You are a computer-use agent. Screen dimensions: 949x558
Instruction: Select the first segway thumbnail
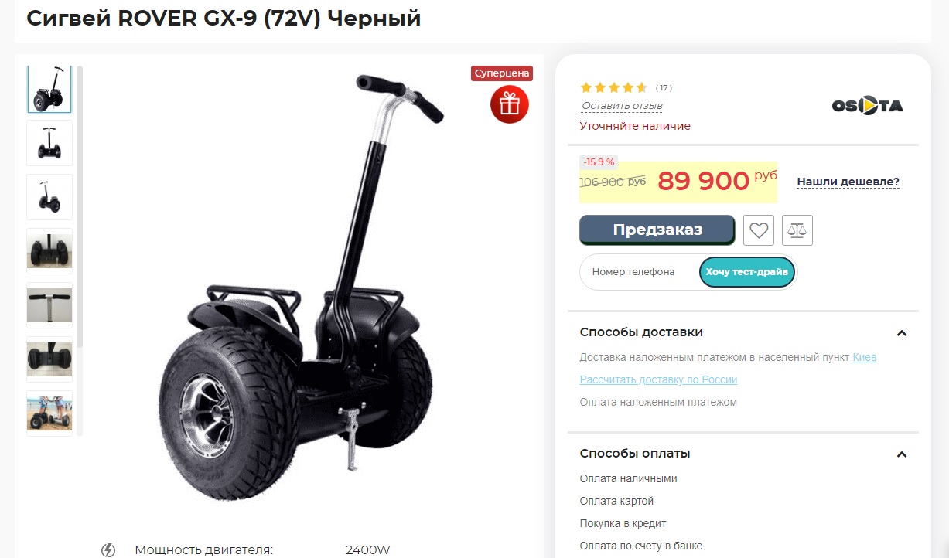point(49,90)
